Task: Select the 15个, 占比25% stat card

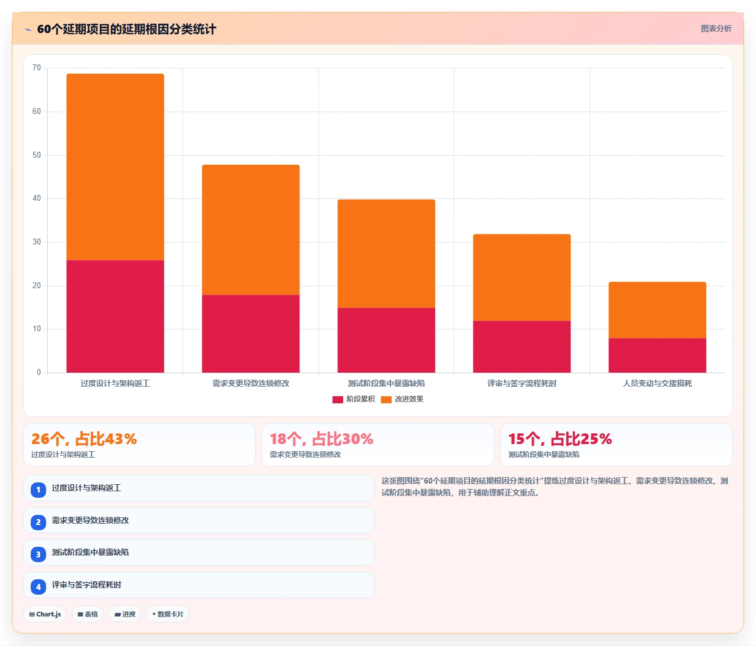Action: tap(617, 445)
